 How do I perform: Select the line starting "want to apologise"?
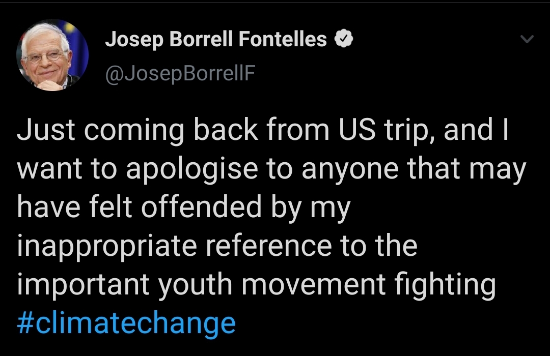point(271,169)
